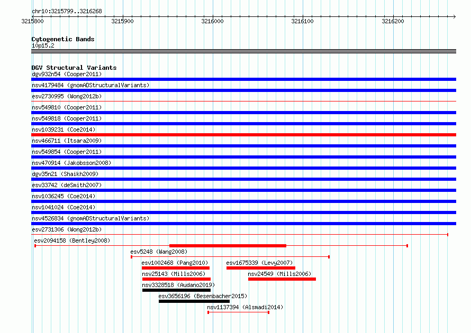Screen dimensions: 471x333
Task: Click the nsv549854 (Cooper2011) label
Action: (67, 152)
